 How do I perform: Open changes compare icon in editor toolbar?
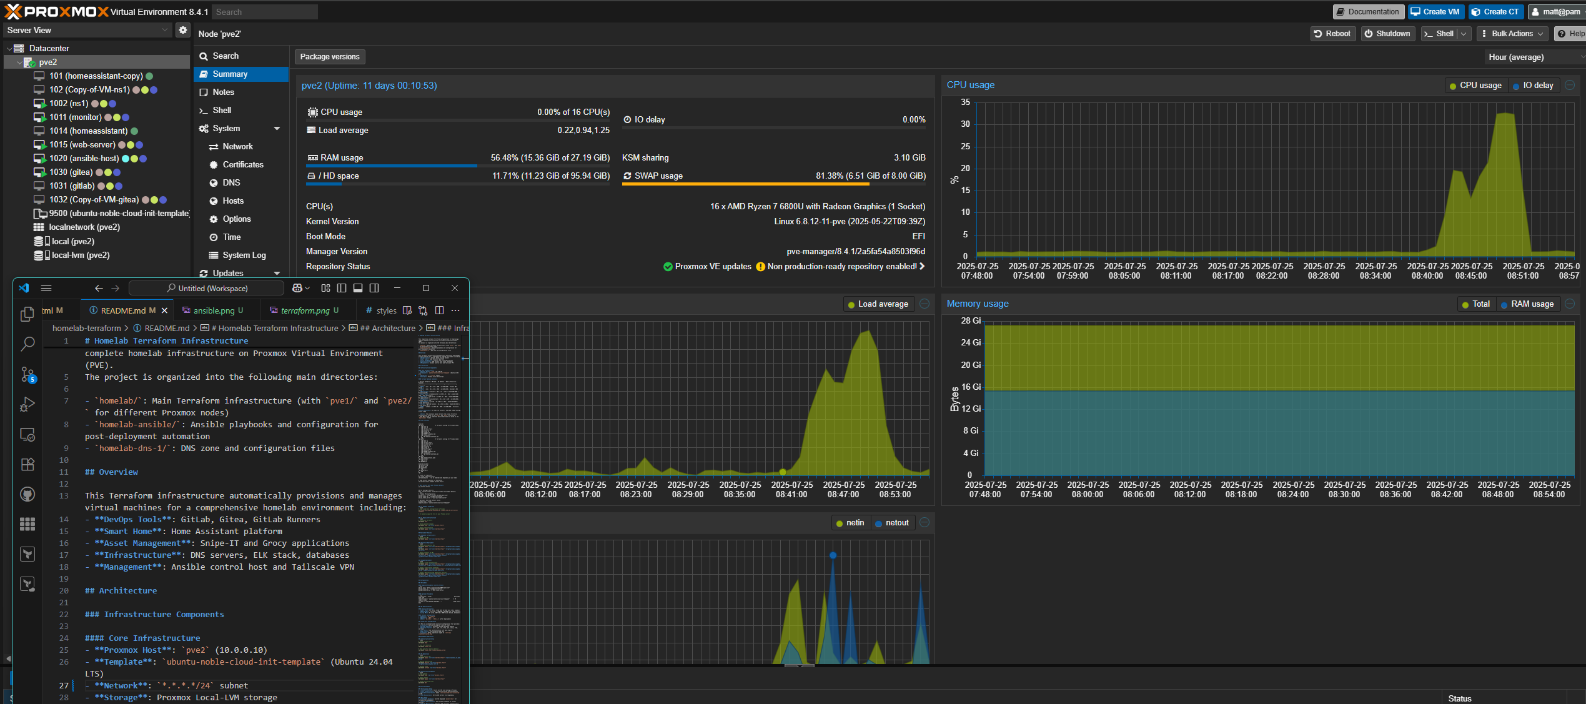(423, 310)
